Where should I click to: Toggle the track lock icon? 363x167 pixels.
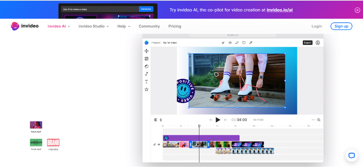(154, 145)
